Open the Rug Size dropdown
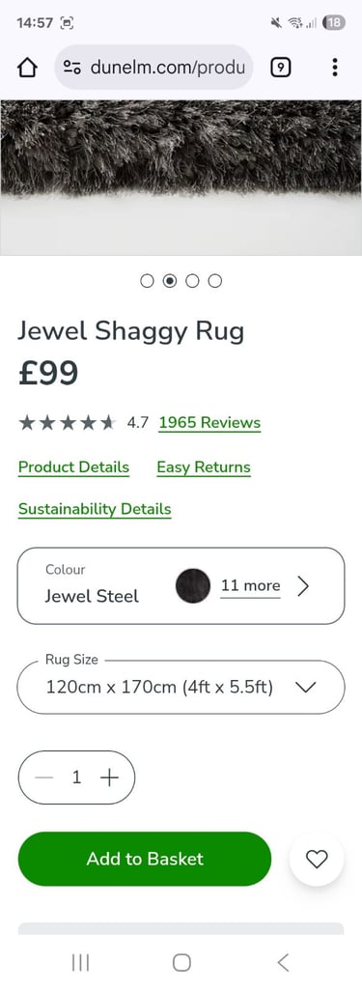Image resolution: width=362 pixels, height=989 pixels. click(181, 687)
